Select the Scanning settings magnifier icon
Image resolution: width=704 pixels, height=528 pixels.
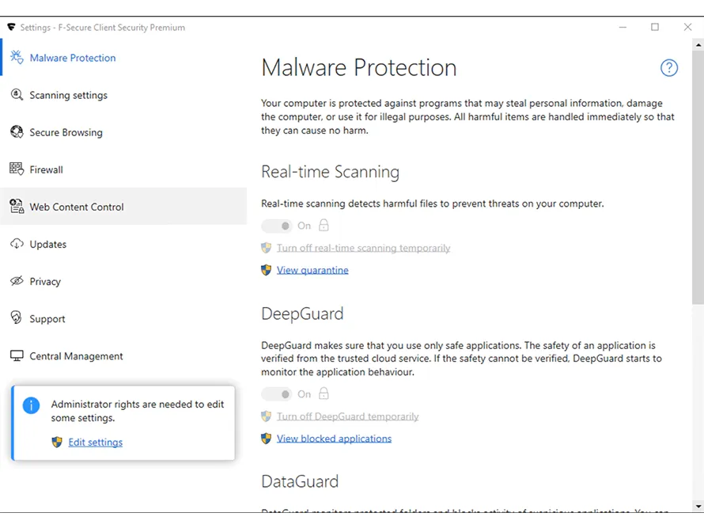[x=17, y=95]
